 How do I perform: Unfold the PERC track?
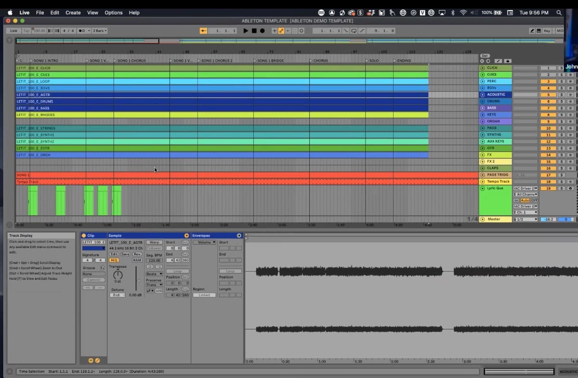point(483,81)
